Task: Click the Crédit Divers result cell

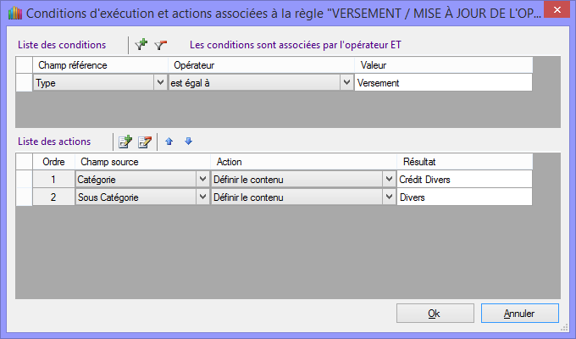Action: point(463,180)
